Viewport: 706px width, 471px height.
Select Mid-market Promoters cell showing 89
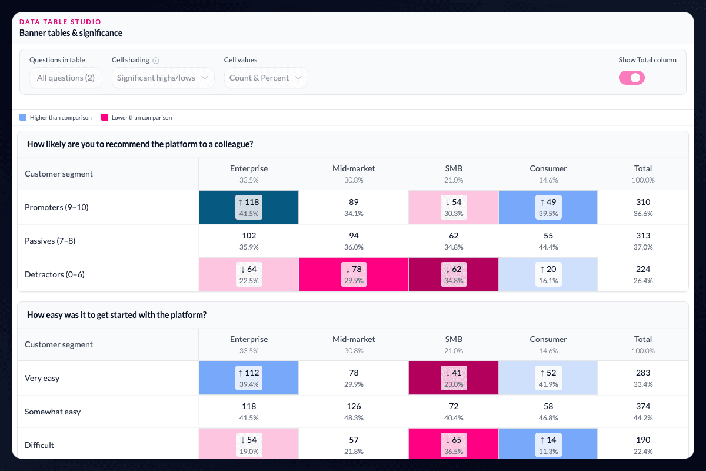coord(354,207)
